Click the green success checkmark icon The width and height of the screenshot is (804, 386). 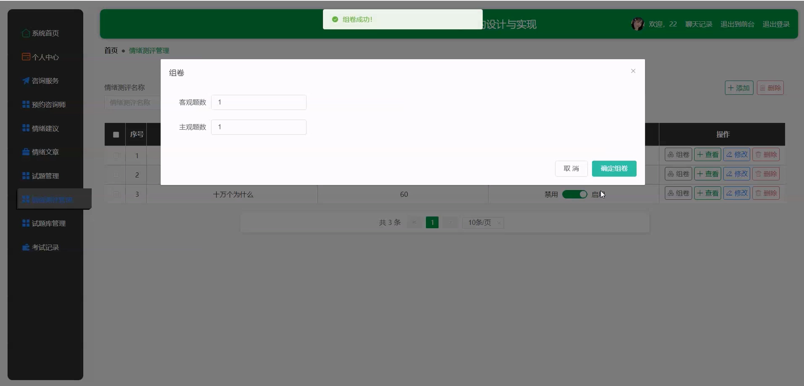click(335, 19)
